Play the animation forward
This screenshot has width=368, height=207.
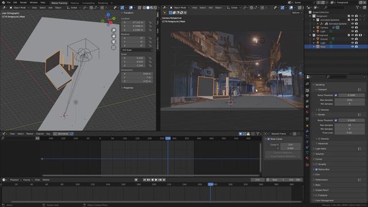point(156,180)
